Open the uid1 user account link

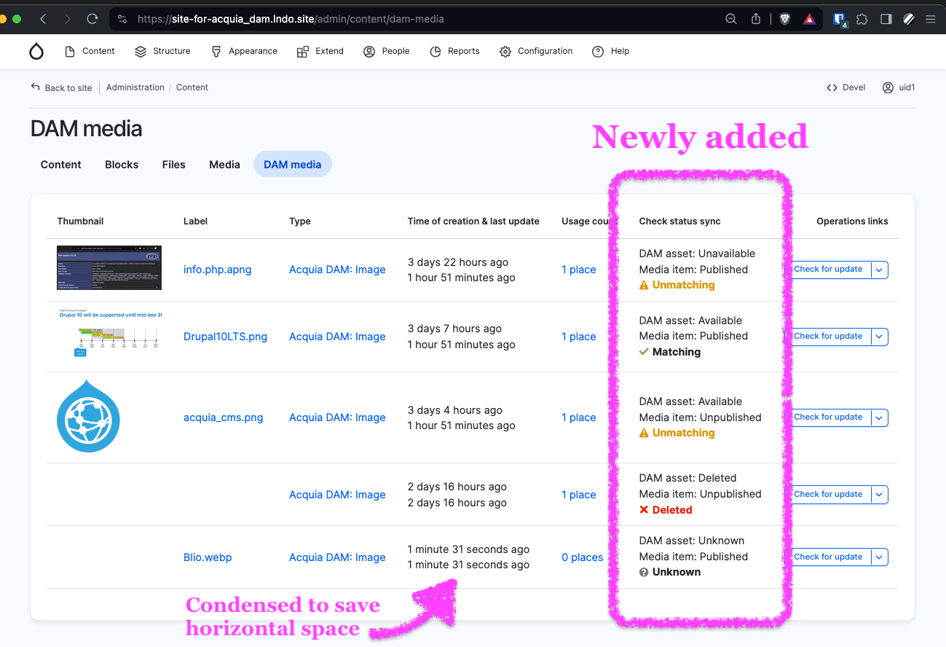pyautogui.click(x=899, y=87)
